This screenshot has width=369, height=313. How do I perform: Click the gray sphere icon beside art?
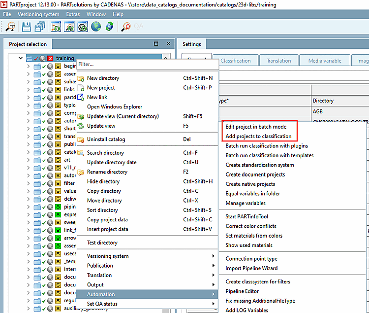click(50, 160)
